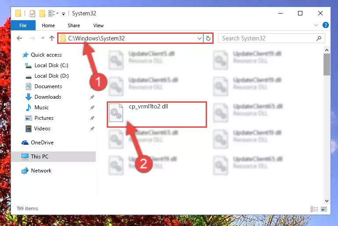Viewport: 338px width, 226px height.
Task: Click the pin icon beside Videos
Action: coord(92,129)
